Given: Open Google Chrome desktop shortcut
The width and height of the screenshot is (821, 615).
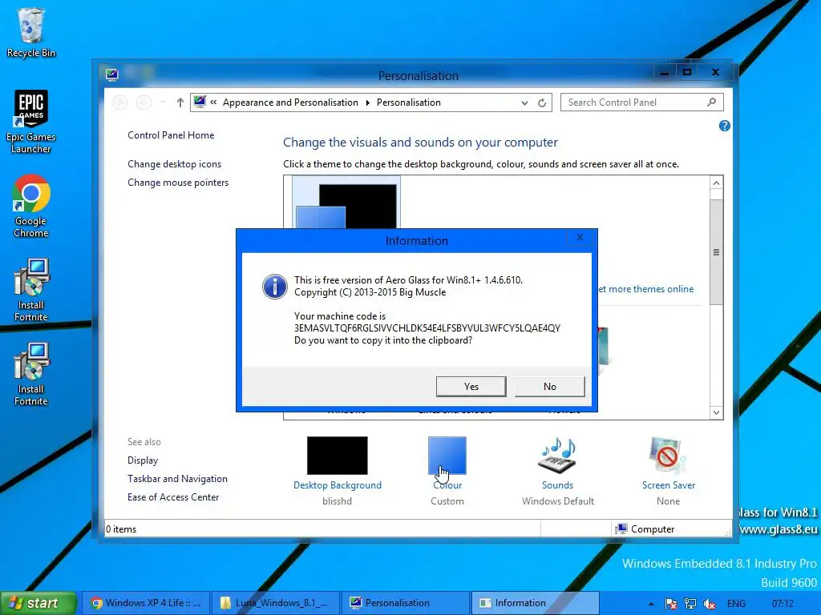Looking at the screenshot, I should click(x=31, y=207).
